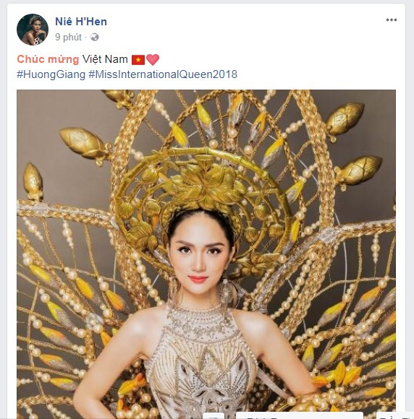Click the Vietnam flag emoji
The height and width of the screenshot is (419, 414).
tap(138, 59)
